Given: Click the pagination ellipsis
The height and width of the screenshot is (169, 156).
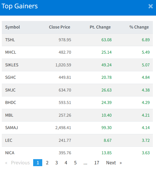Looking at the screenshot, I should tap(86, 163).
